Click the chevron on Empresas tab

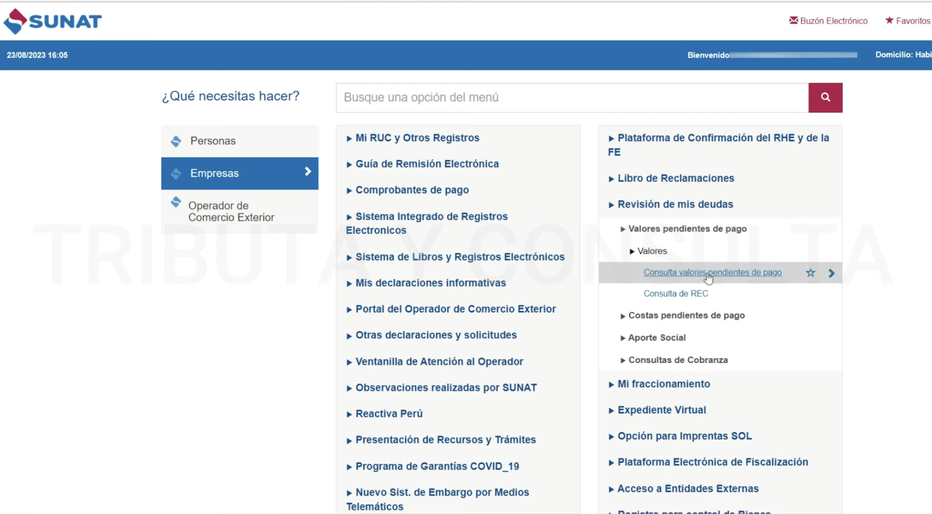click(x=307, y=172)
